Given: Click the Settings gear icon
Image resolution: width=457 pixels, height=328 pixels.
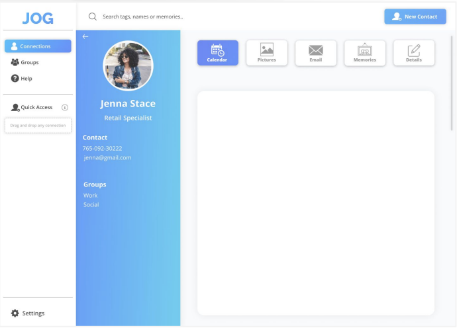Looking at the screenshot, I should (x=15, y=313).
